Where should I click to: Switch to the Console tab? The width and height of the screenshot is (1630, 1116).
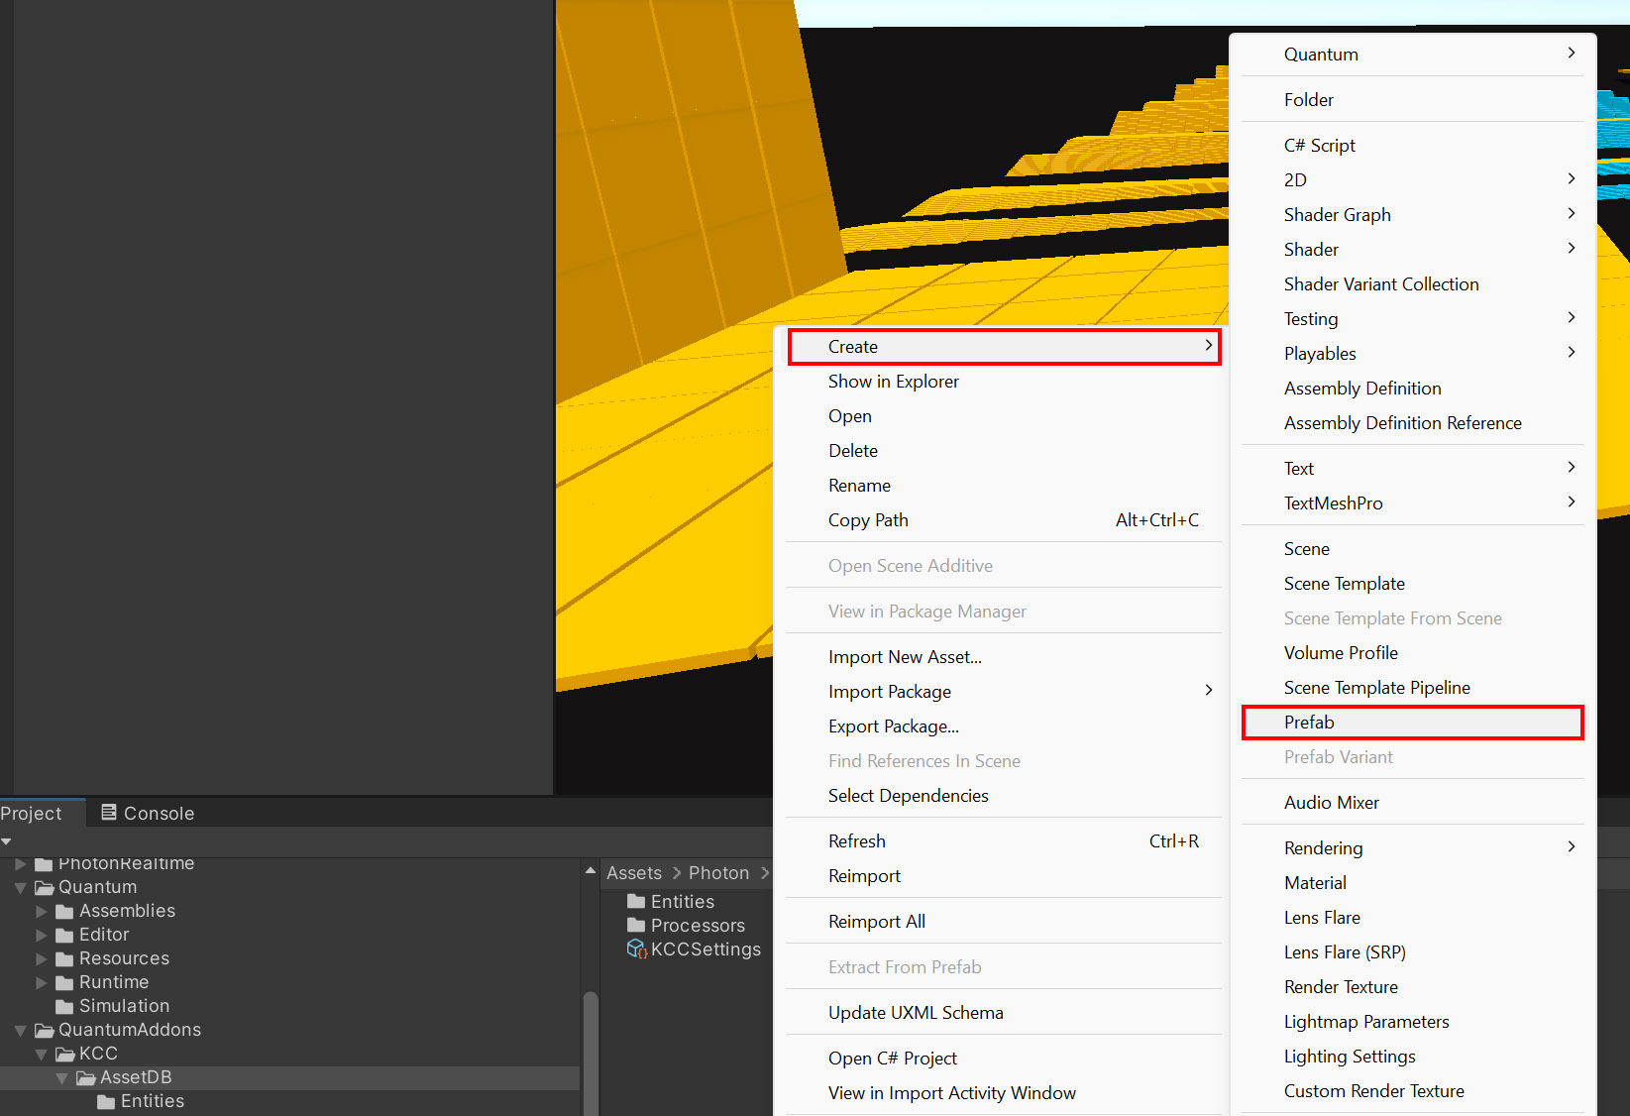tap(148, 814)
